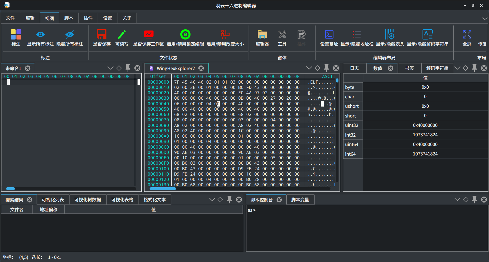Image resolution: width=489 pixels, height=262 pixels.
Task: Open the 文件 menu tab
Action: point(10,18)
